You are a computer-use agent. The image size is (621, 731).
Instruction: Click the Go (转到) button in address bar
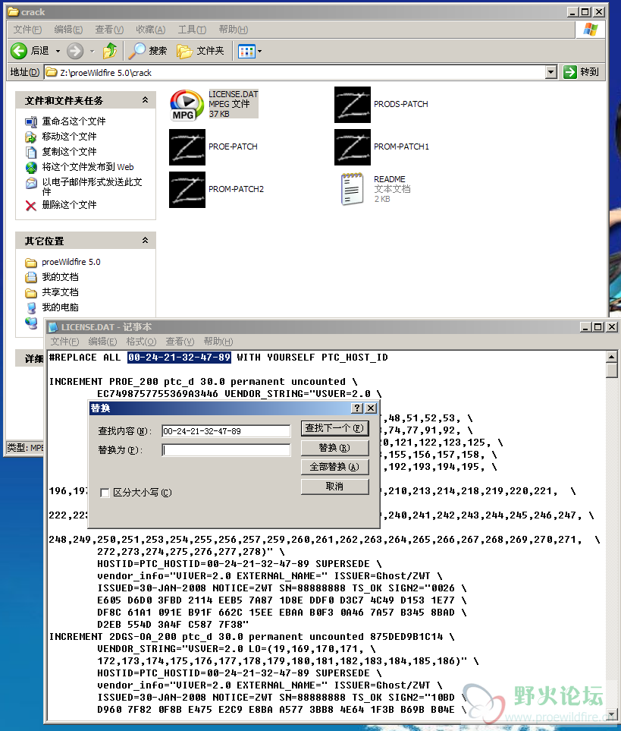coord(581,72)
